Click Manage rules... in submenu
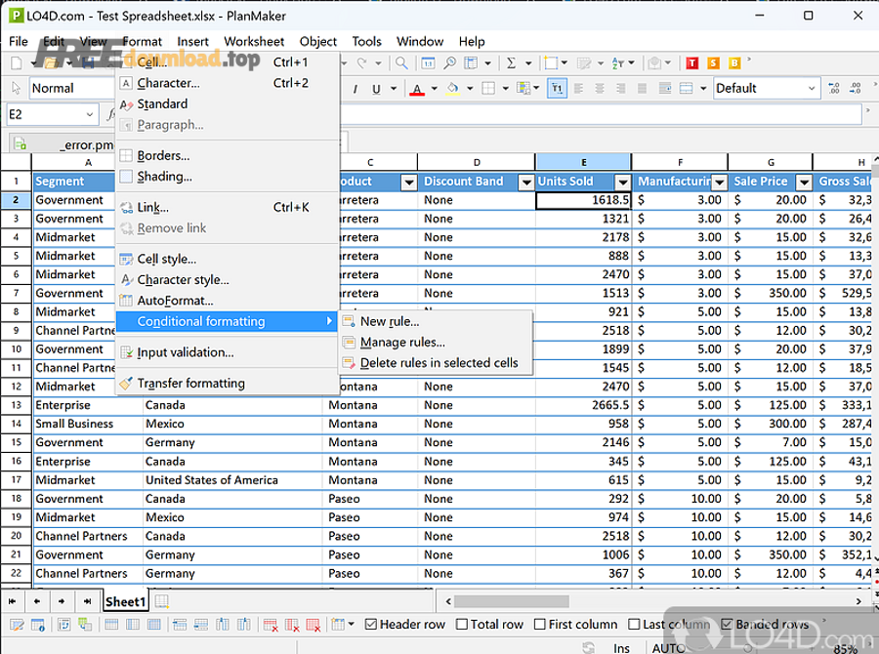 click(x=436, y=343)
